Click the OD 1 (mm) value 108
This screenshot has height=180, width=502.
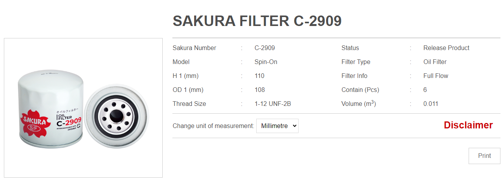pyautogui.click(x=260, y=90)
